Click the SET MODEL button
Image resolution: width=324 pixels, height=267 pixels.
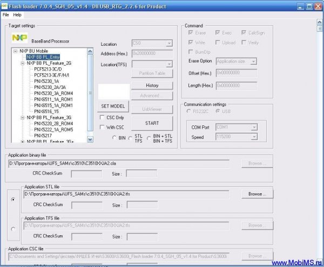(113, 106)
